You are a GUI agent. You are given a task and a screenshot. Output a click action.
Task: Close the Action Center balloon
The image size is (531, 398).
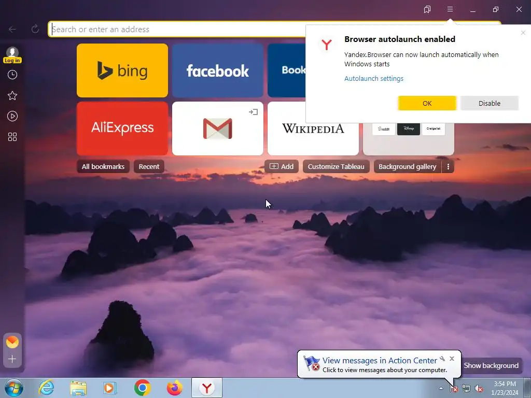[x=452, y=359]
